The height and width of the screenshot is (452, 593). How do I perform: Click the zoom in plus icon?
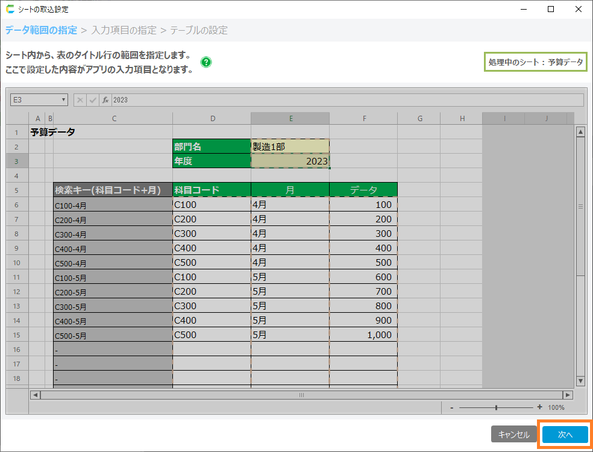(539, 407)
